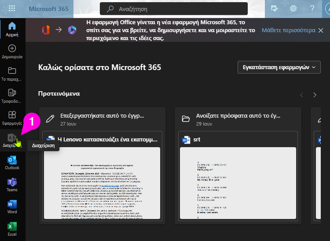Click the Μάθετε περισσότερα link

289,30
